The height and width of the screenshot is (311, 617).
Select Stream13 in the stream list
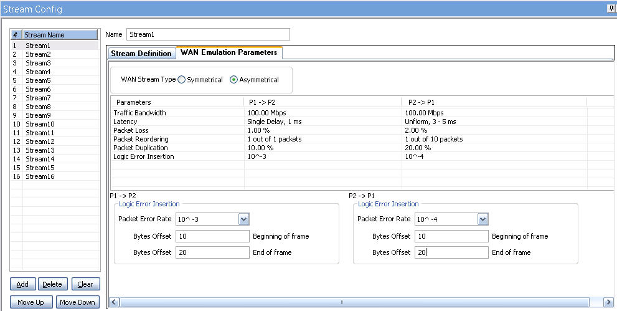click(54, 150)
